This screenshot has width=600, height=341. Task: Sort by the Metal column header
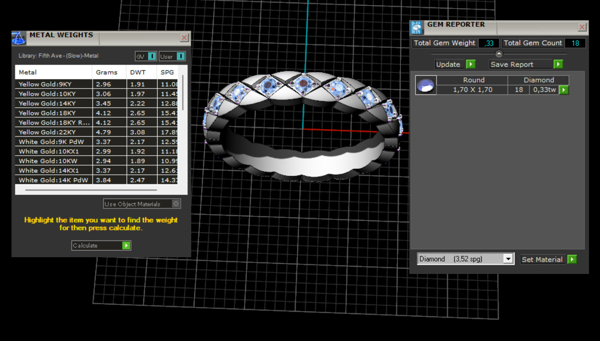tap(53, 72)
